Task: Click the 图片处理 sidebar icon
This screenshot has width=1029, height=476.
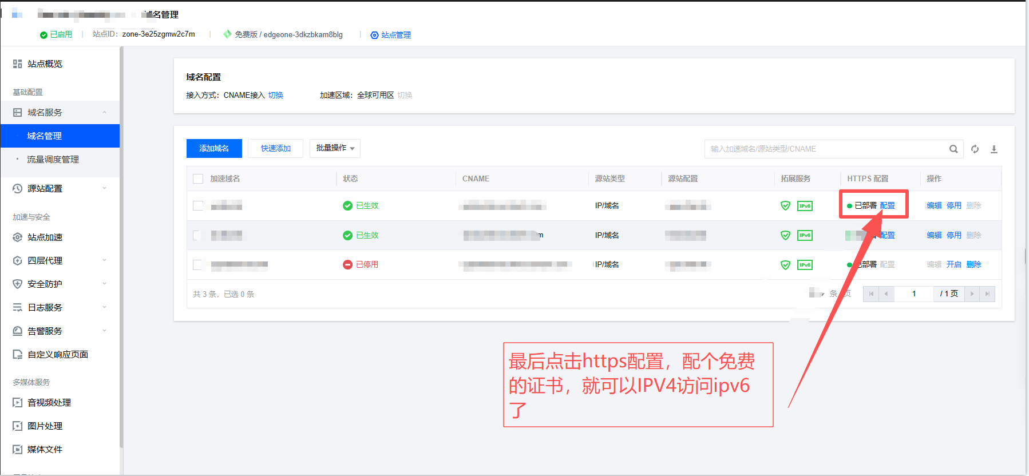Action: [18, 426]
